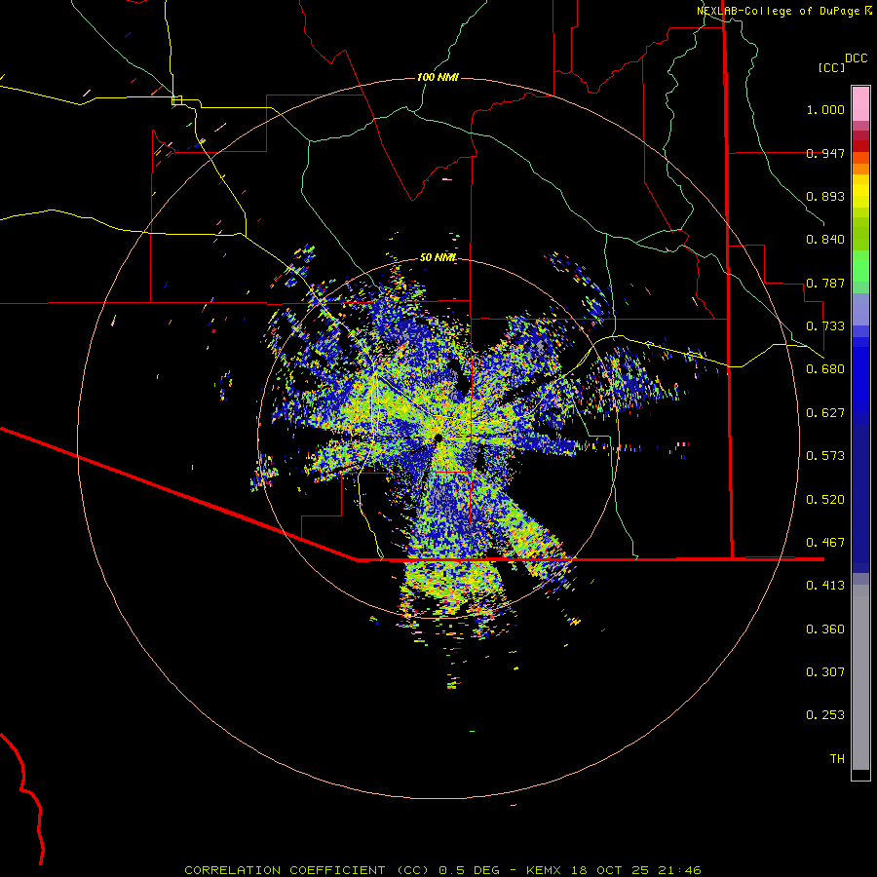Viewport: 877px width, 877px height.
Task: Click the bottom caption CORRELATION COEFFICIENT title
Action: [x=442, y=870]
